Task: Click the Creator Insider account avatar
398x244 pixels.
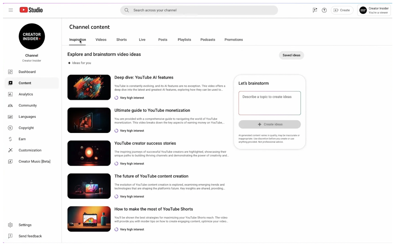Action: coord(363,10)
